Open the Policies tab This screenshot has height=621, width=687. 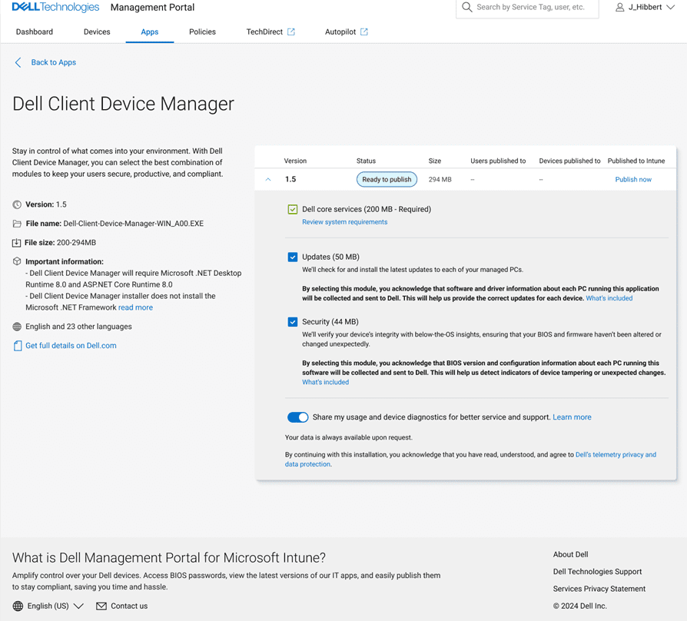202,32
